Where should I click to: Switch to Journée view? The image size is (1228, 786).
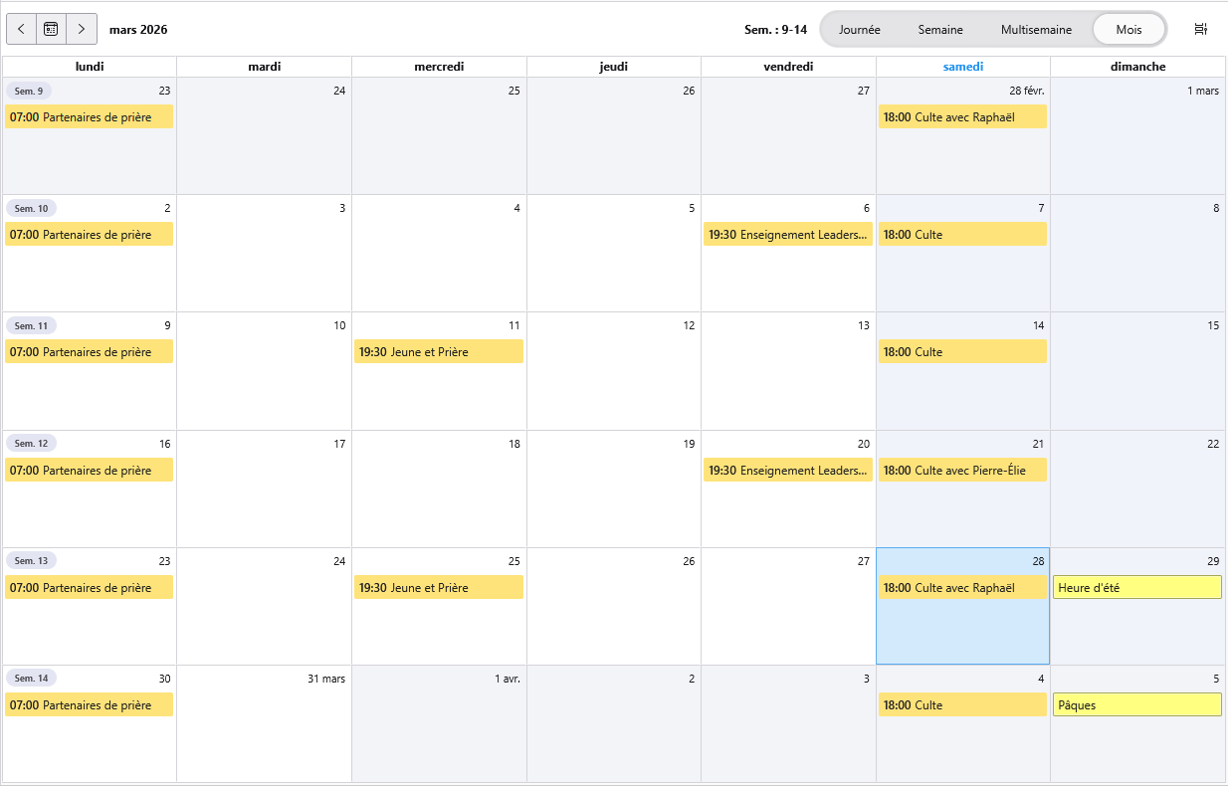(859, 30)
